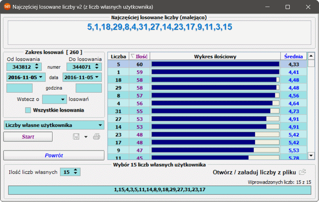Select the Liczba cell showing 4
The image size is (319, 202).
tap(118, 103)
